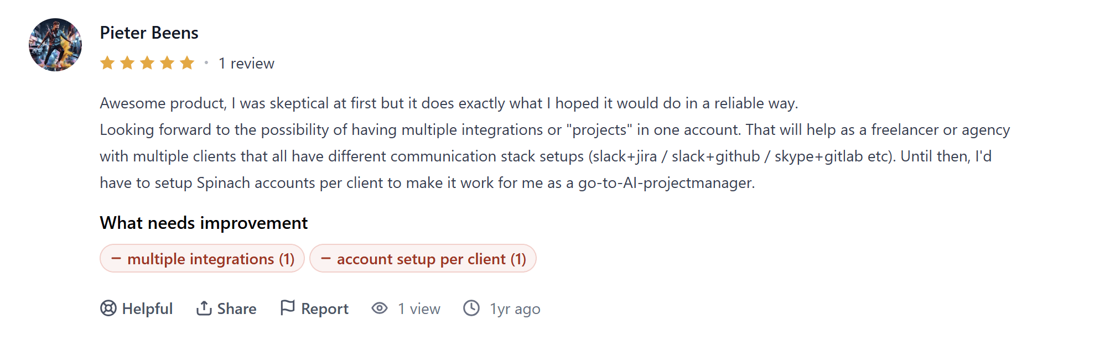The image size is (1105, 340).
Task: Click the Share upload arrow icon
Action: [204, 308]
